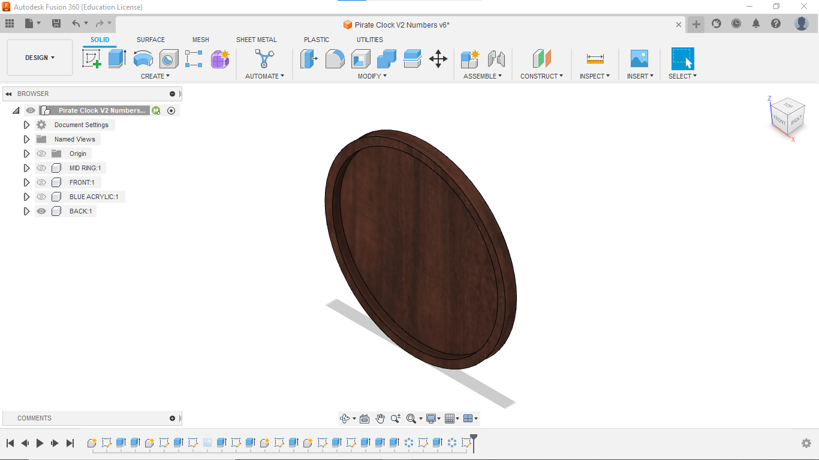Open the Offset Plane construct tool
Image resolution: width=819 pixels, height=460 pixels.
[541, 59]
